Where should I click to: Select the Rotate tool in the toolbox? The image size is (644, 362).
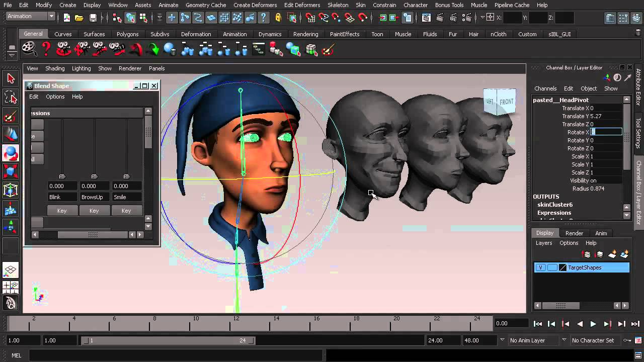[11, 152]
